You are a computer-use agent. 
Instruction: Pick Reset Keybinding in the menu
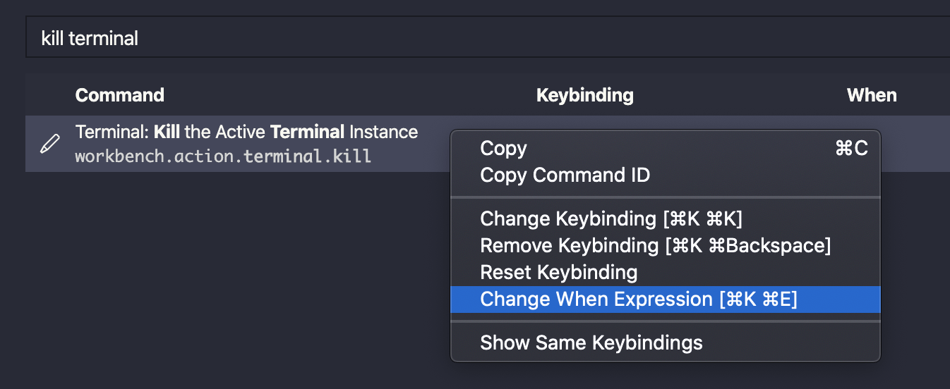point(558,273)
